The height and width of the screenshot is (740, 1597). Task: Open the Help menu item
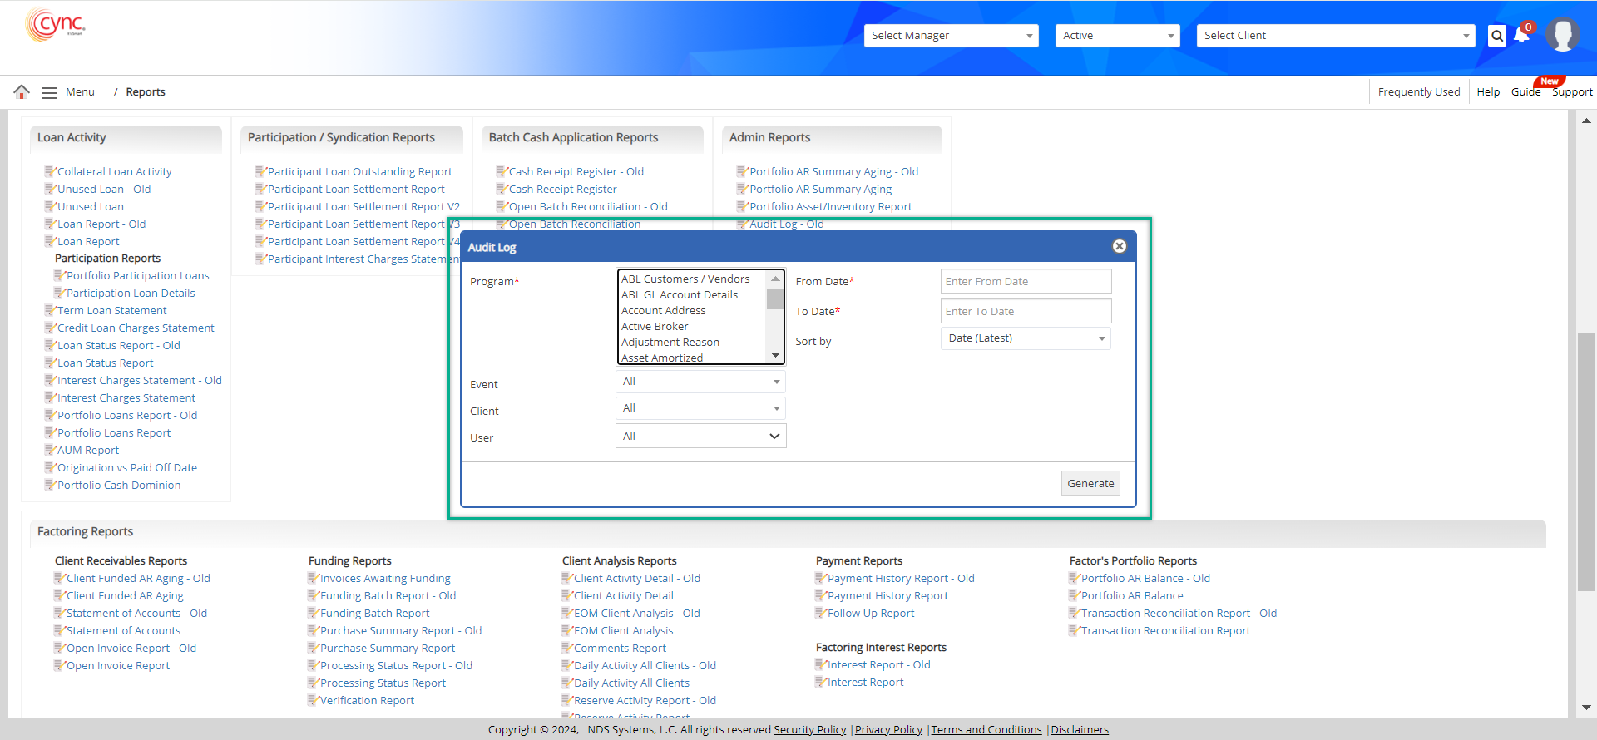pyautogui.click(x=1487, y=92)
